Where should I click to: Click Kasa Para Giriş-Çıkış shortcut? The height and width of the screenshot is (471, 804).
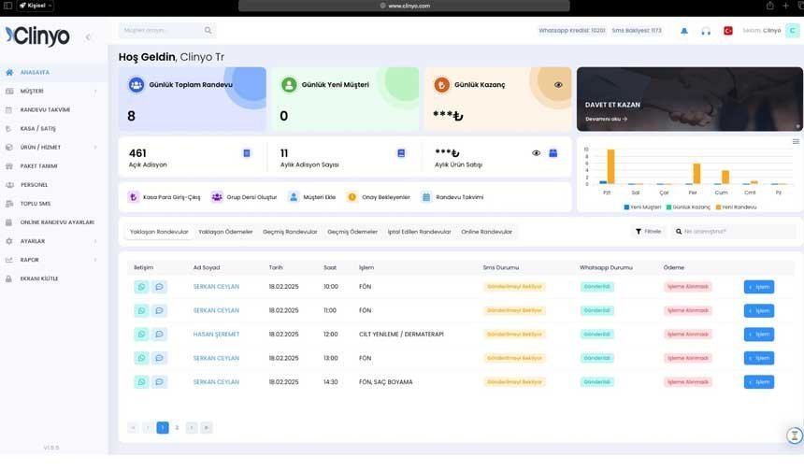[x=165, y=197]
